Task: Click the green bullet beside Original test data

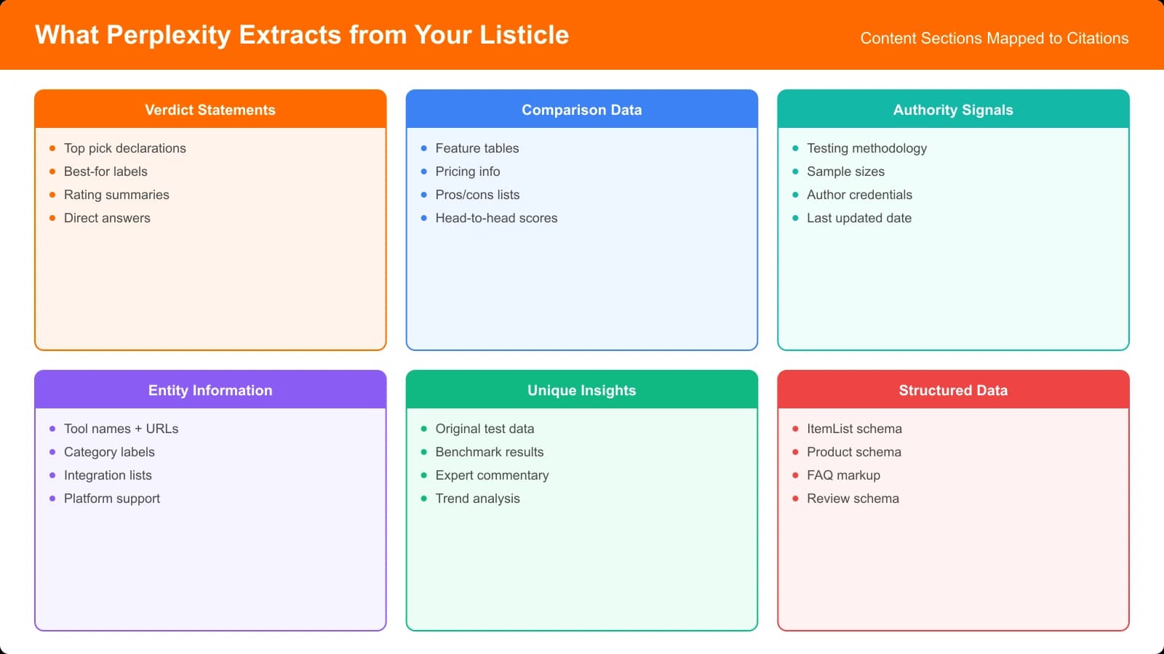Action: coord(424,429)
